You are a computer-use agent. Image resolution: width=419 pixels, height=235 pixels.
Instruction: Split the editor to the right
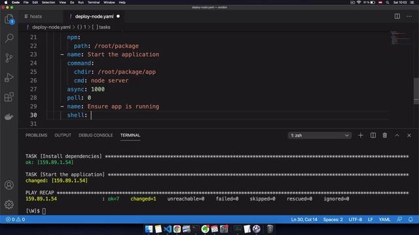click(397, 16)
